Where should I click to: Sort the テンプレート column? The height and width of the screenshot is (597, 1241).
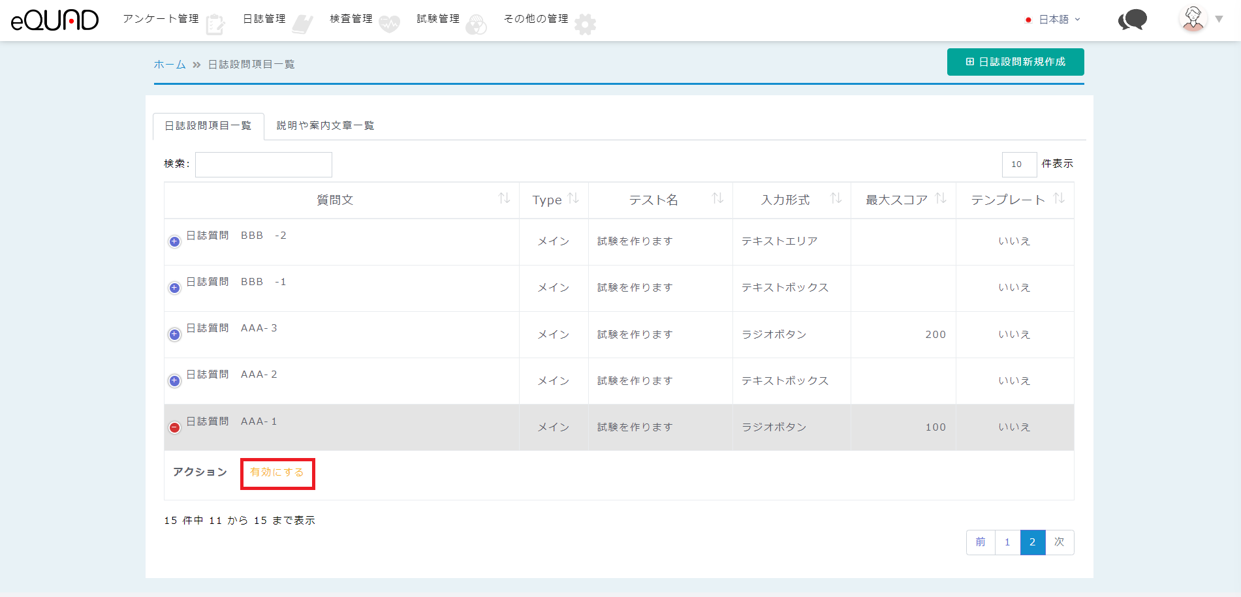[x=1059, y=198]
